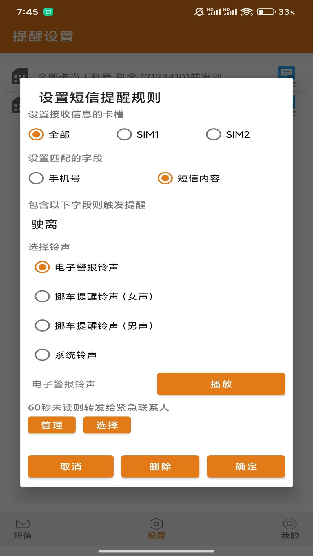The width and height of the screenshot is (313, 556).
Task: Select 挪车提醒铃声 (男声) ringtone
Action: coord(42,325)
